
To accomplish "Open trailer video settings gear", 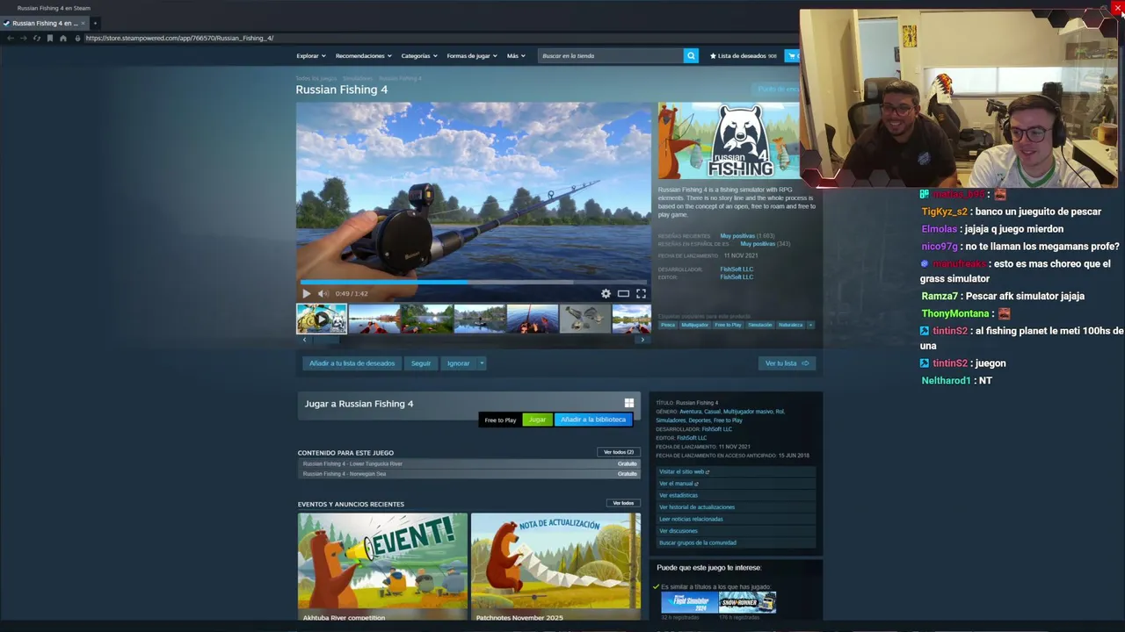I will pyautogui.click(x=606, y=293).
